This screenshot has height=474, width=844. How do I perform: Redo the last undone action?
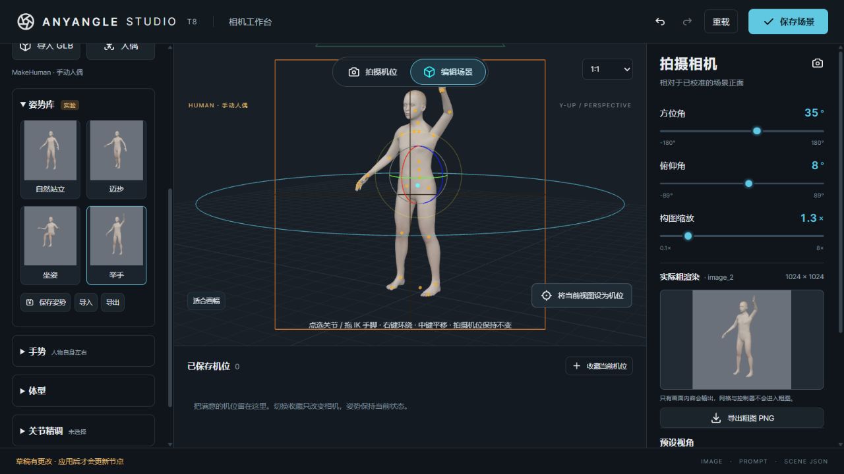[x=687, y=22]
